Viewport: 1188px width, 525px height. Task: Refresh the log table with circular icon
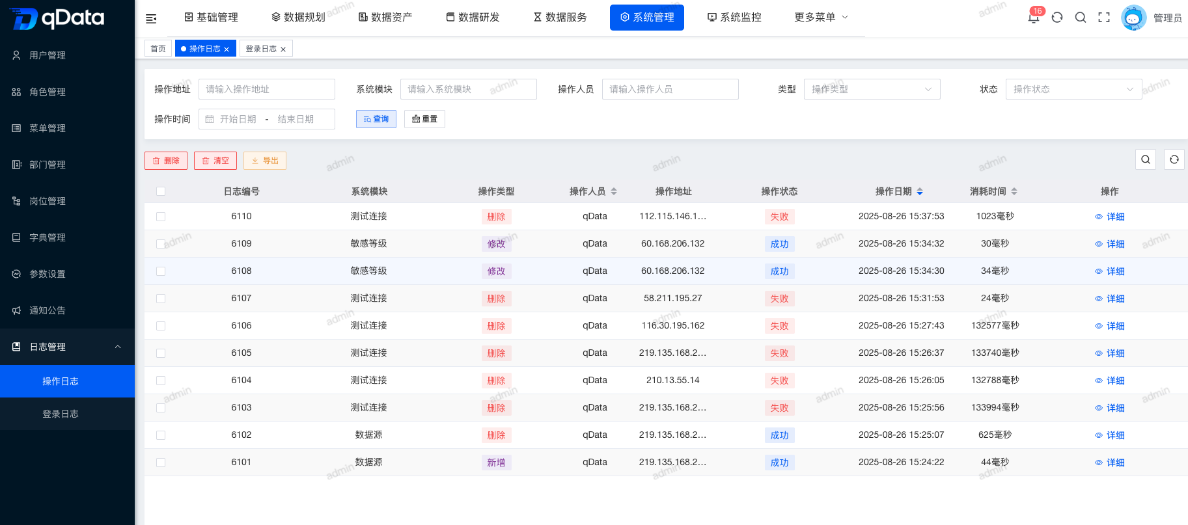(1174, 159)
